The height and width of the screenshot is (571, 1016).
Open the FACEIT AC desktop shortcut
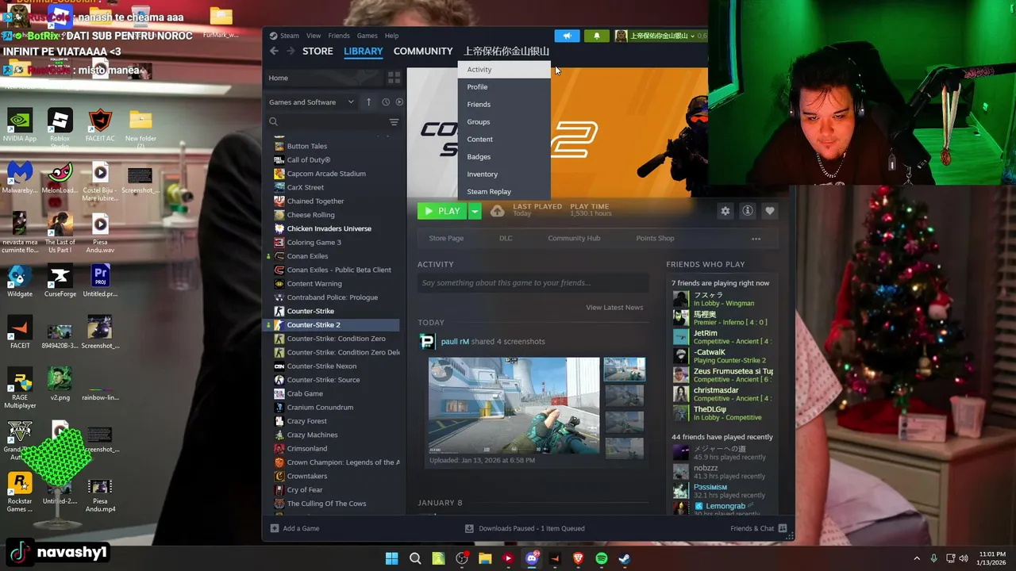click(100, 127)
